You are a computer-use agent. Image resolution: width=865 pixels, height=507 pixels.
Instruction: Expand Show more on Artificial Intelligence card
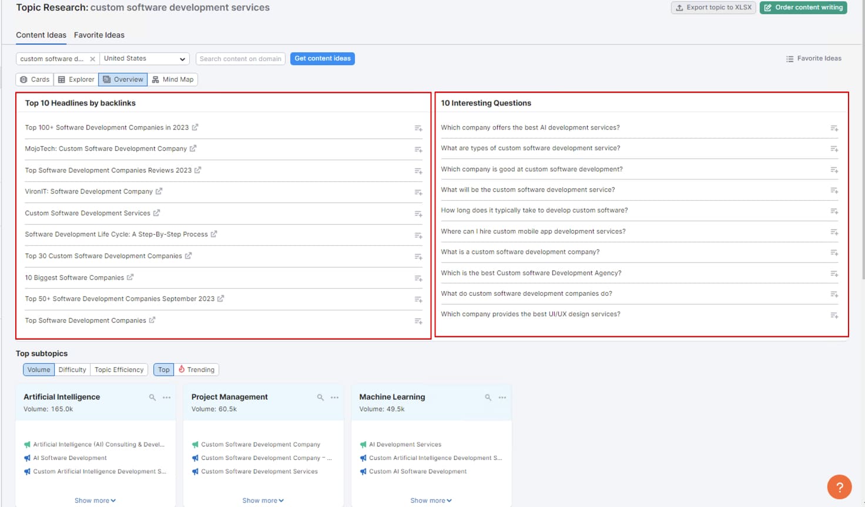(95, 500)
